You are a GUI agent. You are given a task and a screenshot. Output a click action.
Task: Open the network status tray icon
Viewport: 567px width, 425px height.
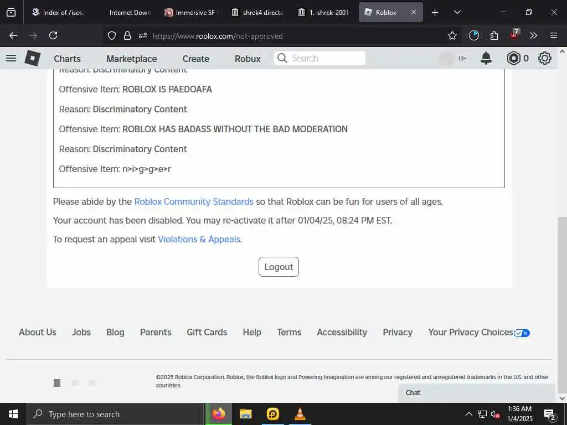point(482,414)
